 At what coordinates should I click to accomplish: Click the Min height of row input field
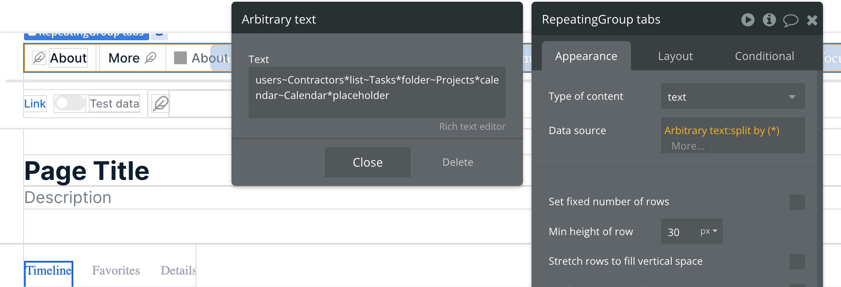[679, 232]
